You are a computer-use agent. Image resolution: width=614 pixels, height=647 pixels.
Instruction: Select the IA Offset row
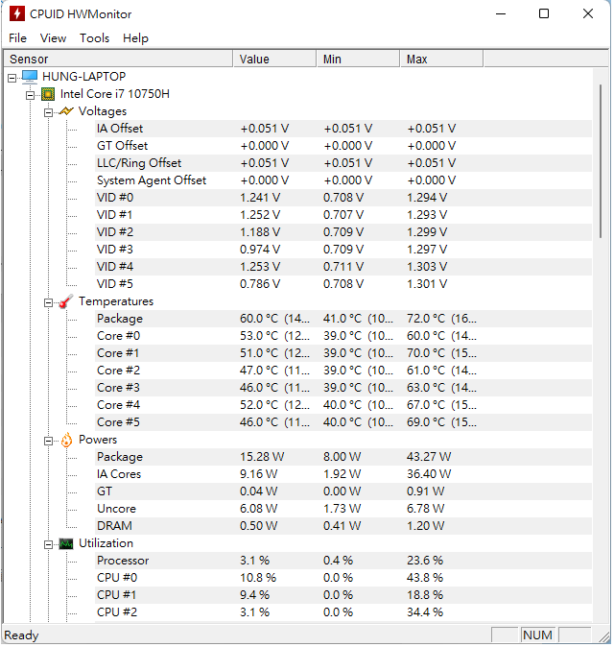[343, 129]
